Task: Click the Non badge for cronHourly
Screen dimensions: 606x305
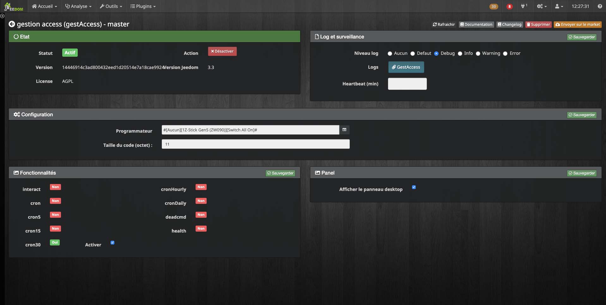Action: tap(201, 187)
